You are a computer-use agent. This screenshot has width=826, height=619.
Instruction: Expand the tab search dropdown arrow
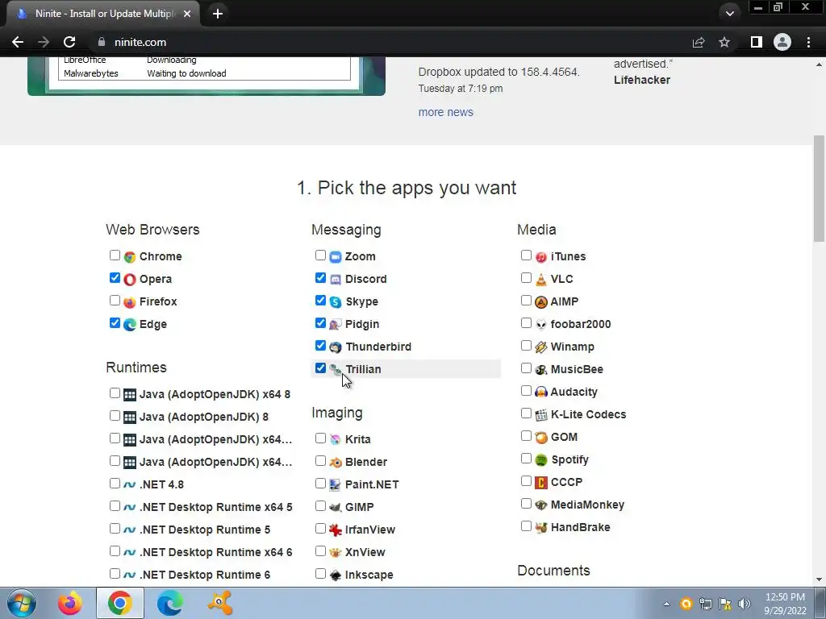pyautogui.click(x=729, y=13)
